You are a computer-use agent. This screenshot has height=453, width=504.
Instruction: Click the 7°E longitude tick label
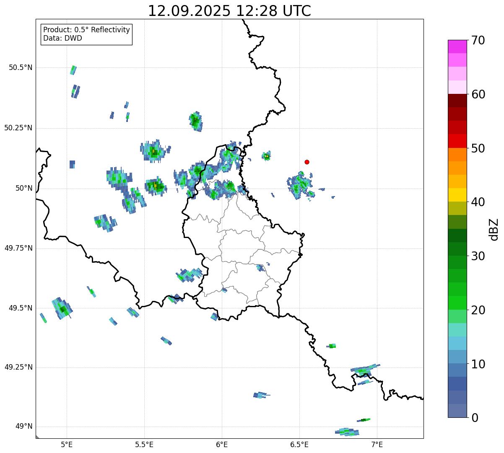click(377, 444)
